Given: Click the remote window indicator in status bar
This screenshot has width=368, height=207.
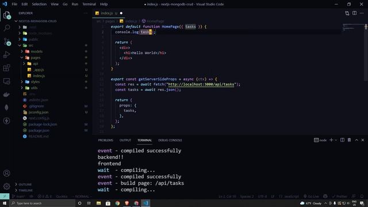Looking at the screenshot, I should [x=5, y=196].
